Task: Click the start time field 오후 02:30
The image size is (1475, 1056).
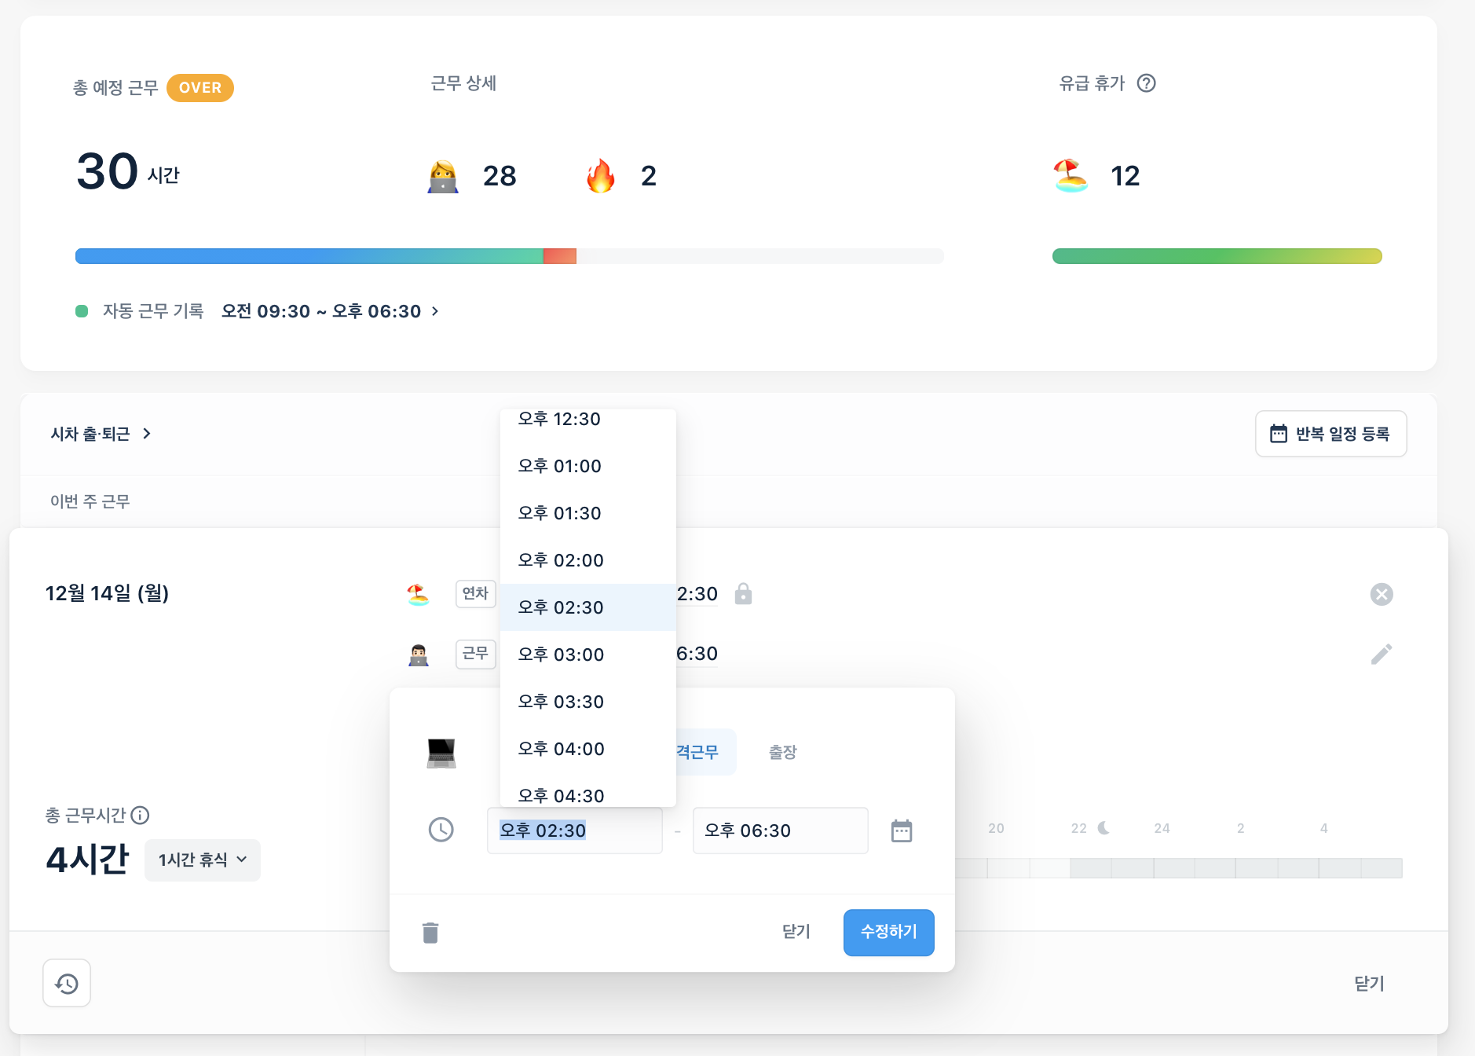Action: (574, 830)
